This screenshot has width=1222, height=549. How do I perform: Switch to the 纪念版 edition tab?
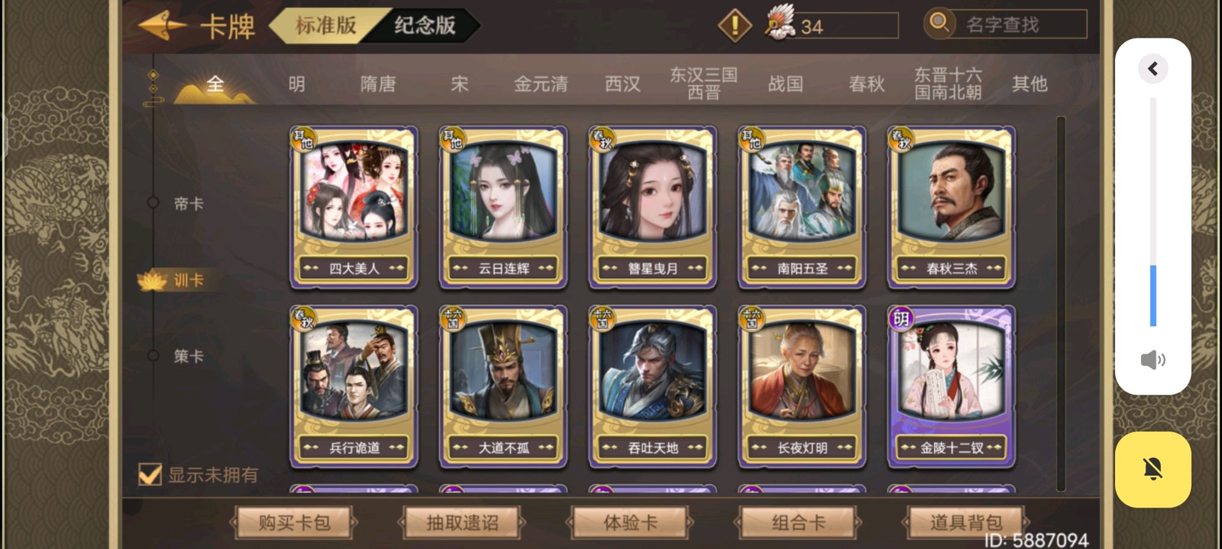[x=424, y=25]
